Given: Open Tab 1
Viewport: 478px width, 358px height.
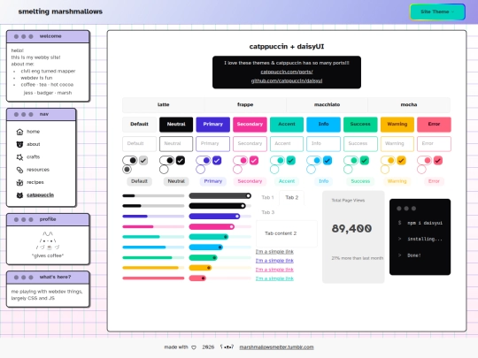Looking at the screenshot, I should click(267, 198).
